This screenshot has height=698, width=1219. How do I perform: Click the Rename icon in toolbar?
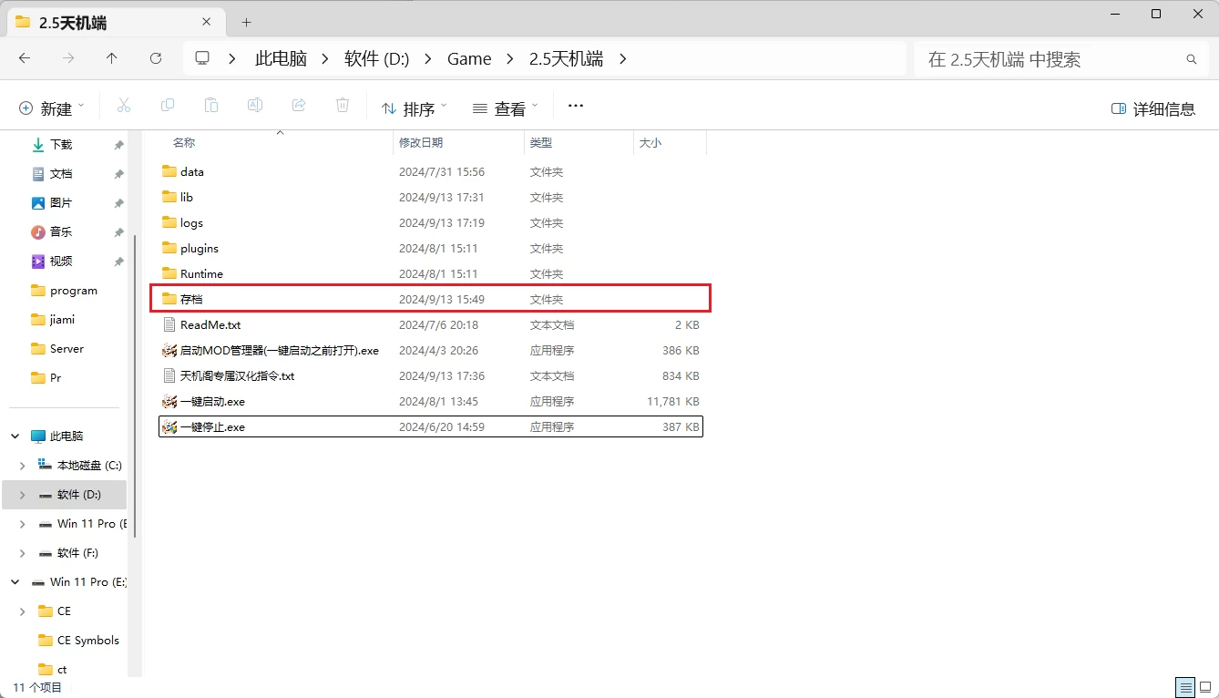coord(255,106)
